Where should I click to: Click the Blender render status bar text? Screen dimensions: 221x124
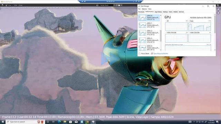[x=88, y=117]
